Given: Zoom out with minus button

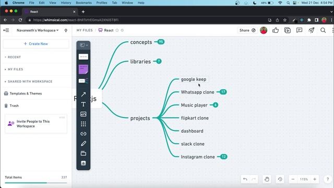Looking at the screenshot, I should [x=293, y=179].
